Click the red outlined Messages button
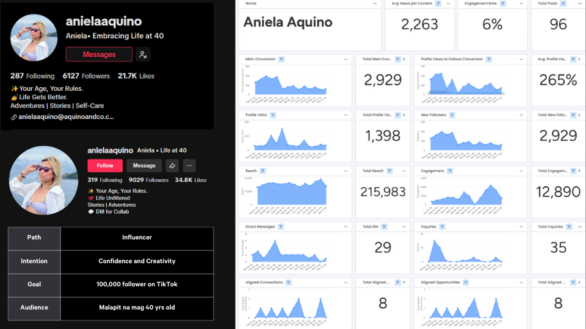Image resolution: width=586 pixels, height=329 pixels. click(x=99, y=54)
